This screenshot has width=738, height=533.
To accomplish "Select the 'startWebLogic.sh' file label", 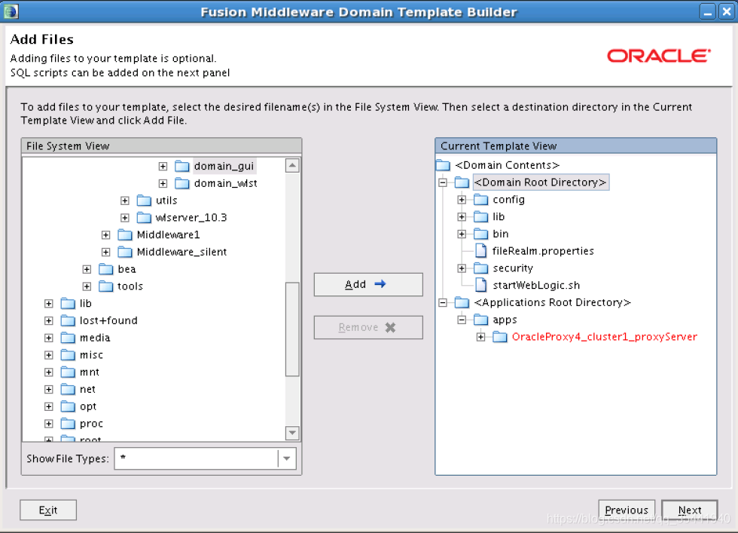I will tap(536, 286).
